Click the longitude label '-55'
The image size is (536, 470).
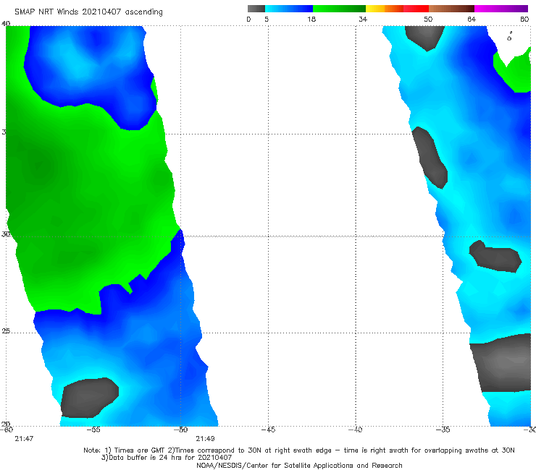(x=93, y=430)
